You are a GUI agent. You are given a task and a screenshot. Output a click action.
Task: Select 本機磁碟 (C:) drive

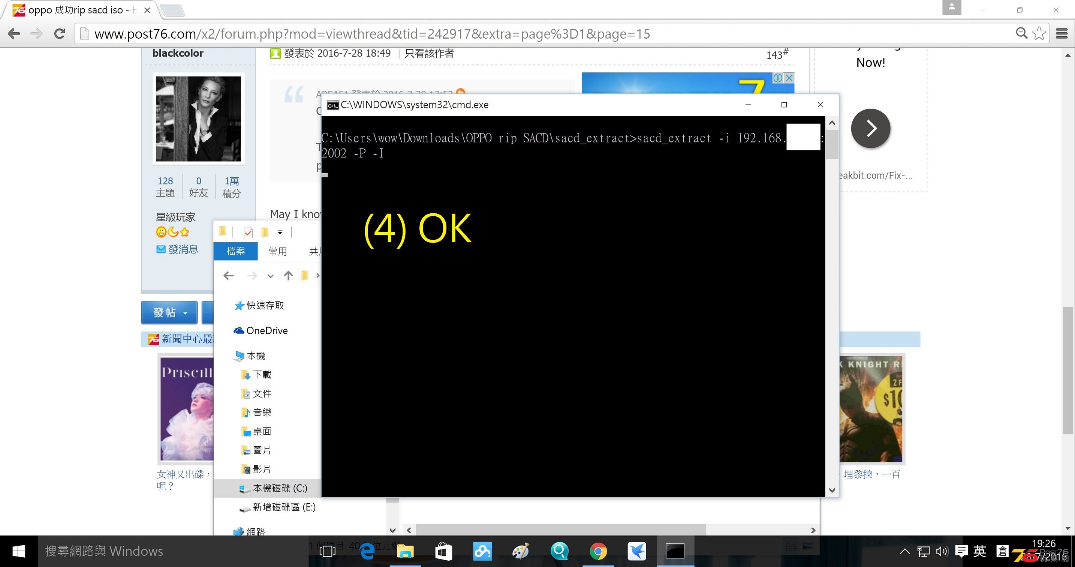click(x=267, y=488)
